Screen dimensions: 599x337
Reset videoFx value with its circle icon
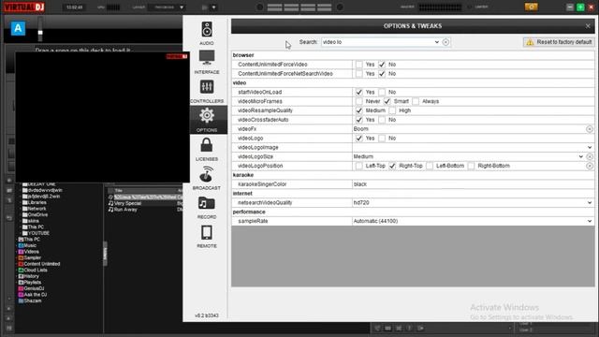(590, 129)
